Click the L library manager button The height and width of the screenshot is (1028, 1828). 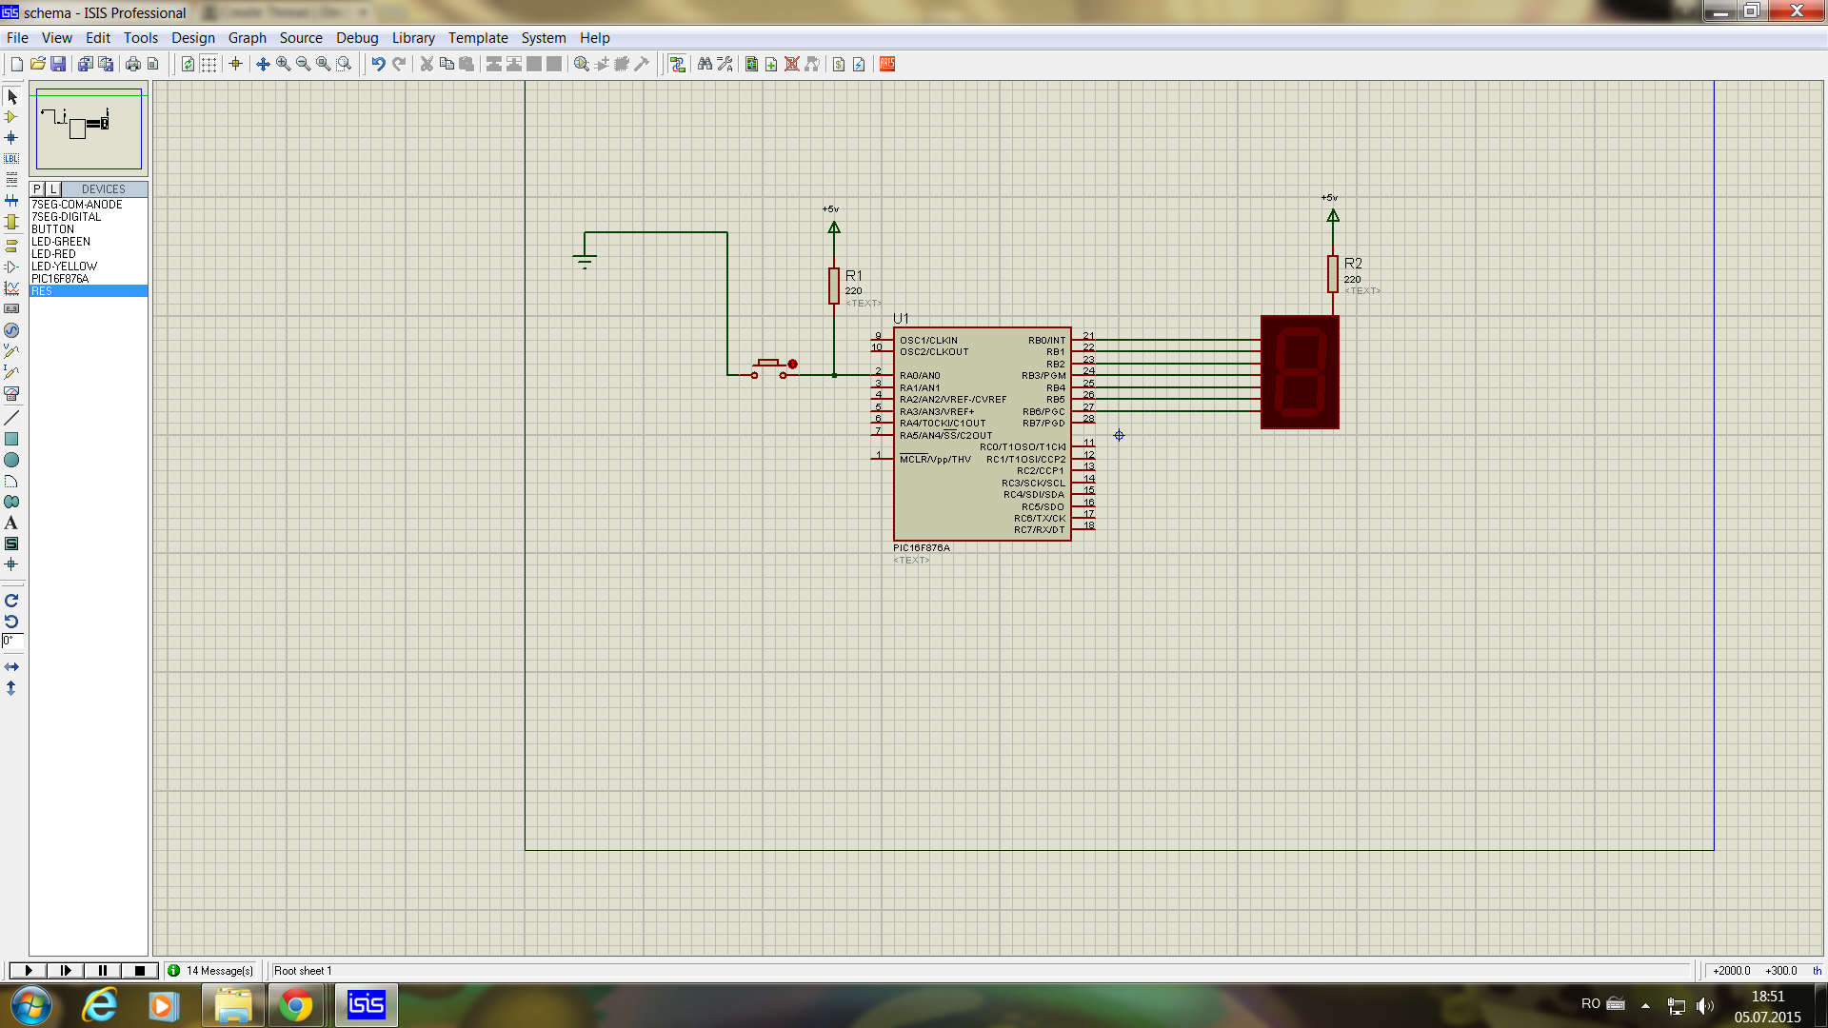tap(53, 188)
